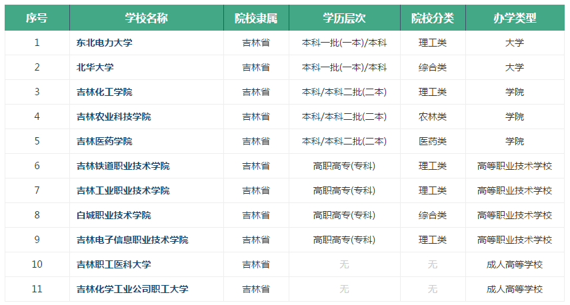
Task: Select 高职高专(专科) cell in 白城职业技术学院 row
Action: (x=345, y=215)
